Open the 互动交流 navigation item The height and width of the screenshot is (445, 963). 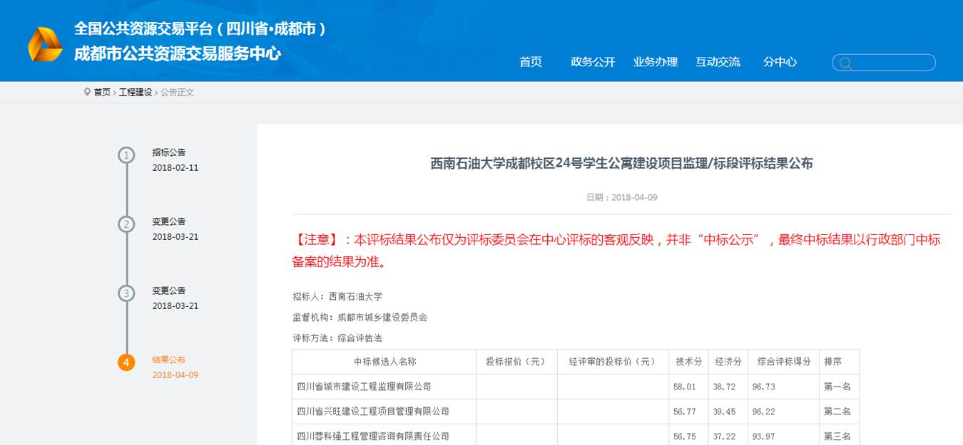[x=718, y=62]
